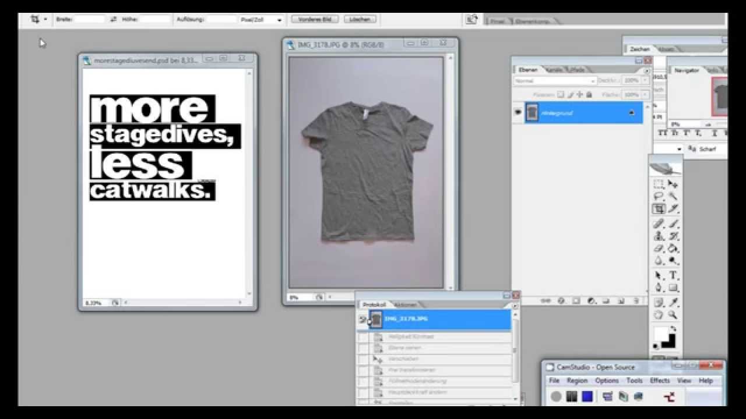This screenshot has height=419, width=746.
Task: Select the Lasso tool
Action: 659,197
